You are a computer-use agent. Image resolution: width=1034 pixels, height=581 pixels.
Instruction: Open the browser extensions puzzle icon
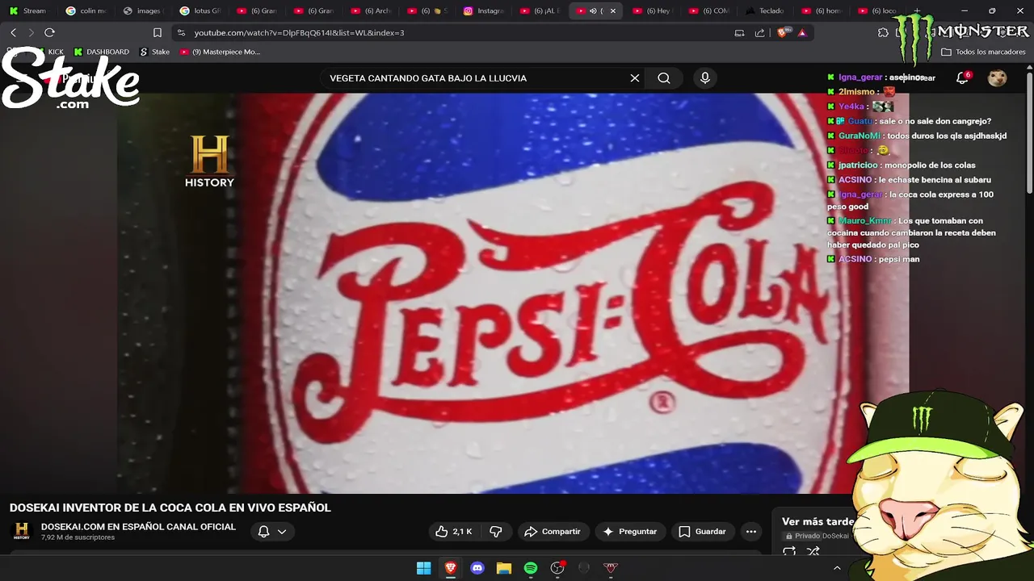[x=883, y=32]
